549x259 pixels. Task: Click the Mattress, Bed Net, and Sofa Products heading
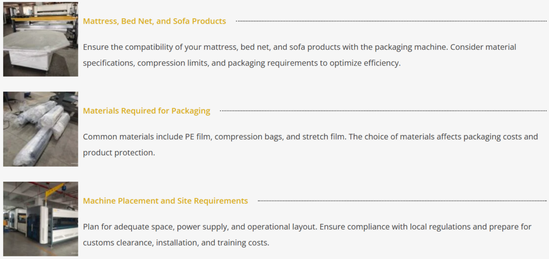(x=154, y=21)
